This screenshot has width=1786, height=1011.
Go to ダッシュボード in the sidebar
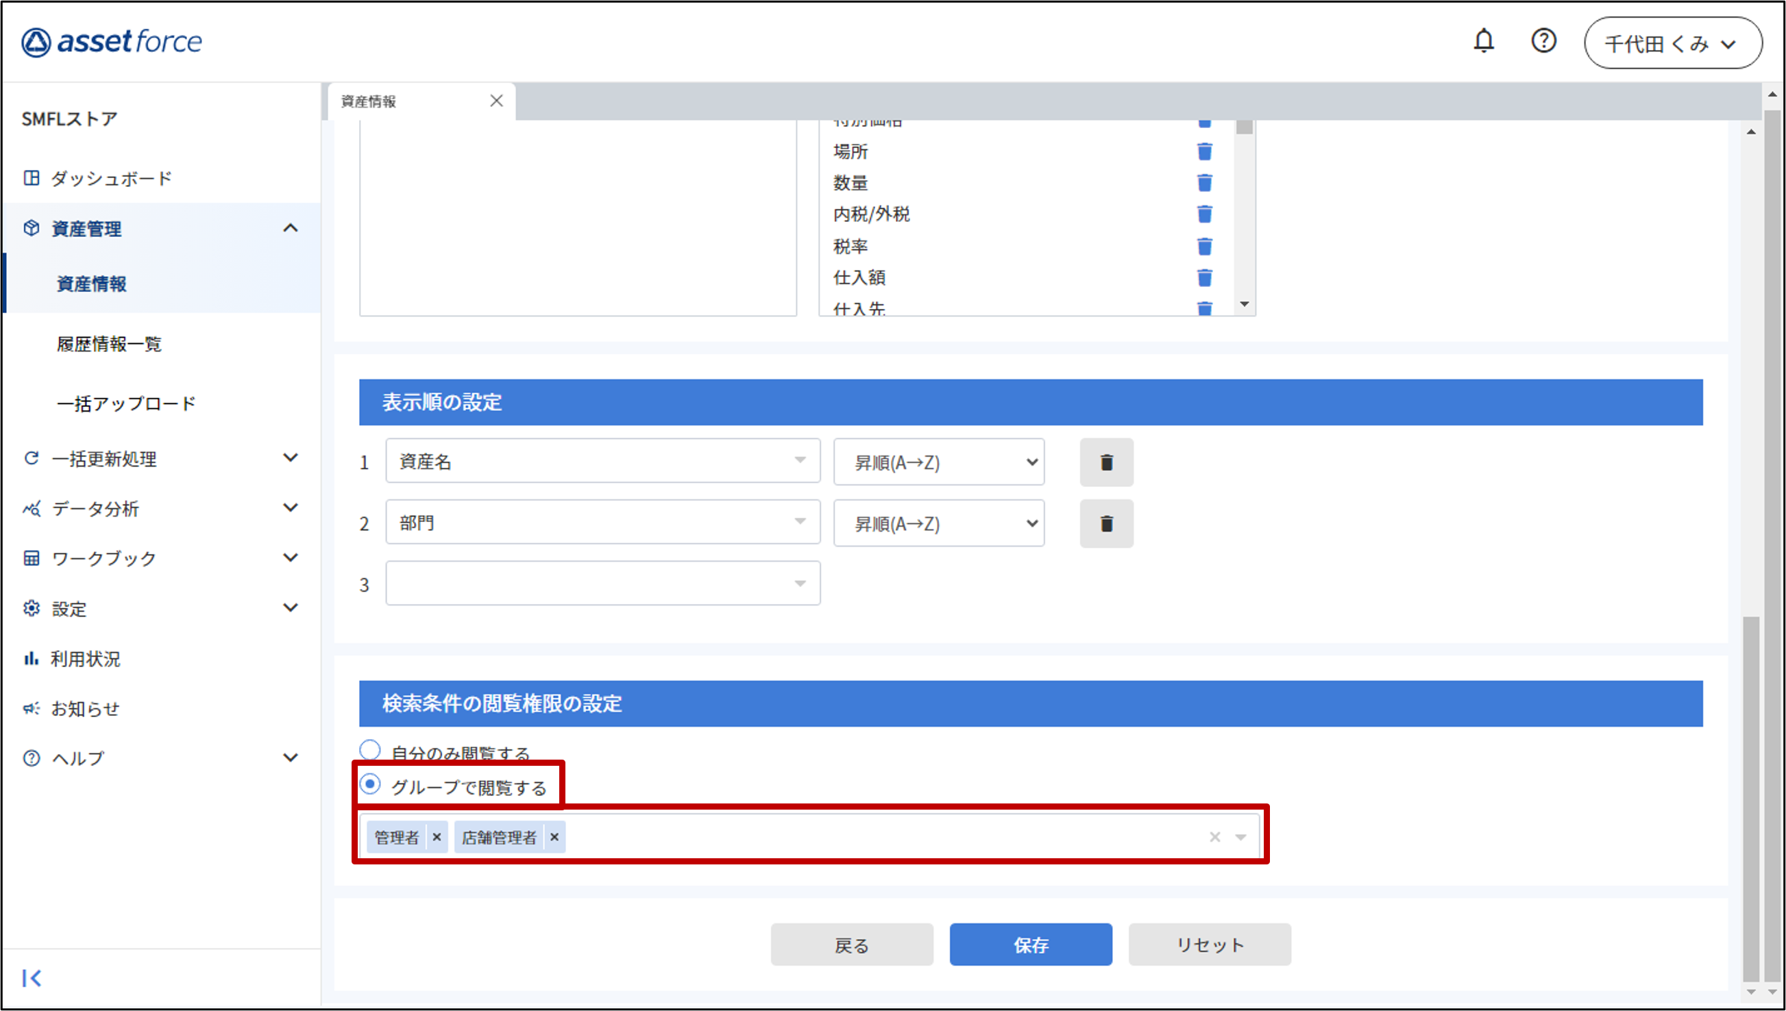[111, 179]
